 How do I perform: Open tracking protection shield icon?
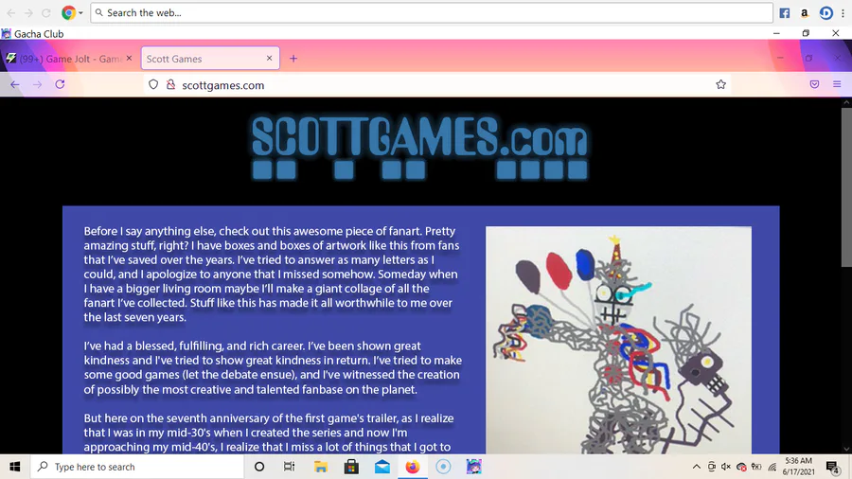153,84
